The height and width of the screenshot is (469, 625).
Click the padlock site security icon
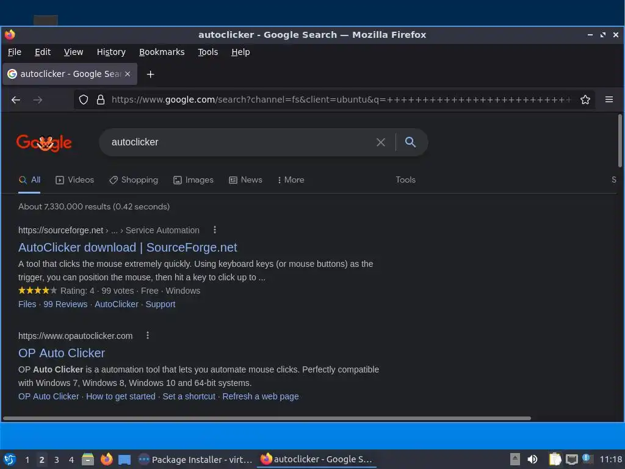pyautogui.click(x=101, y=100)
